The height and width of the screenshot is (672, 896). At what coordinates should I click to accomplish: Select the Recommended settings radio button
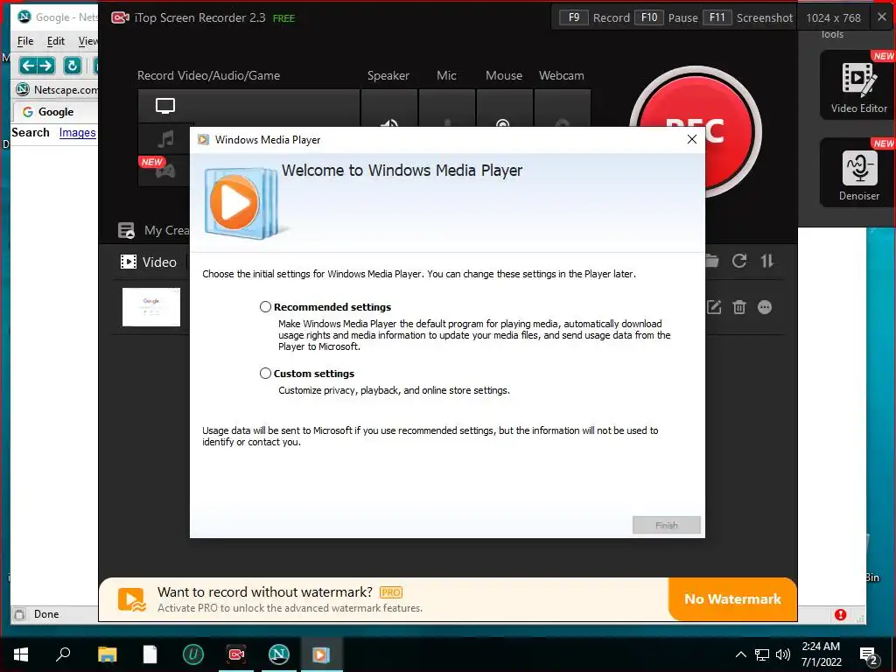tap(265, 307)
